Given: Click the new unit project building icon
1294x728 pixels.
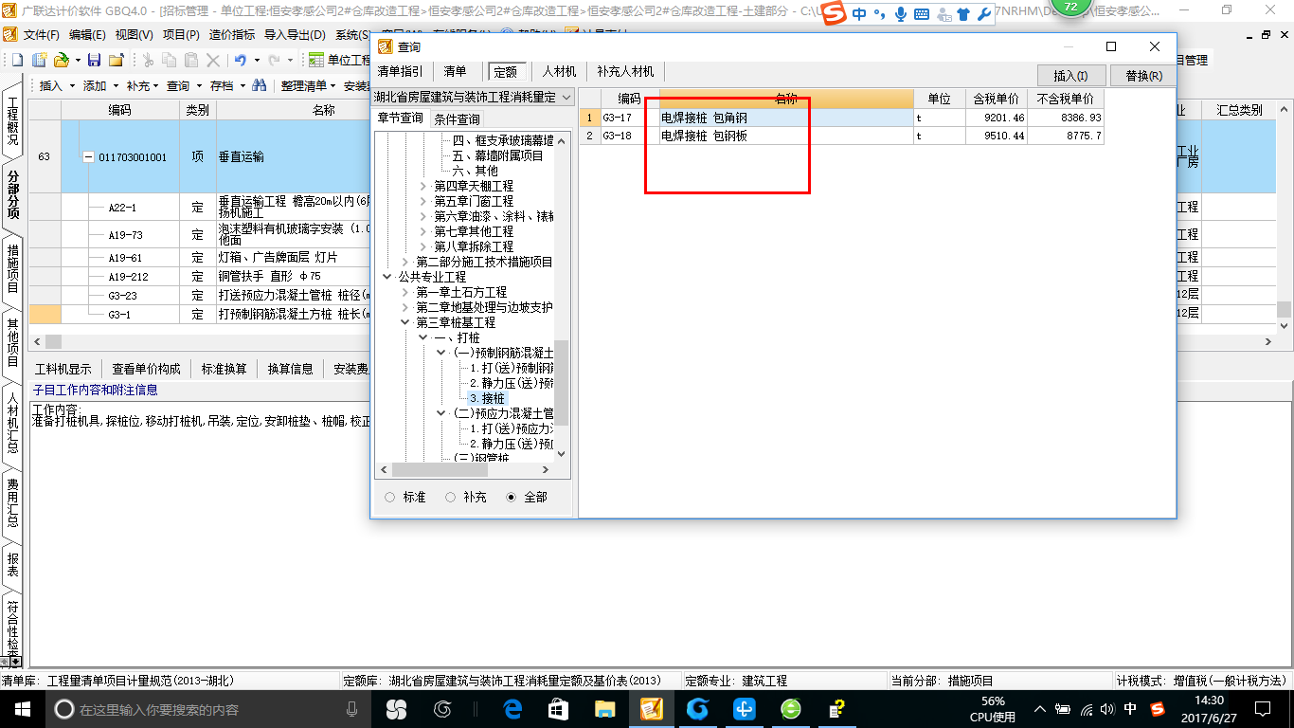Looking at the screenshot, I should click(x=39, y=60).
